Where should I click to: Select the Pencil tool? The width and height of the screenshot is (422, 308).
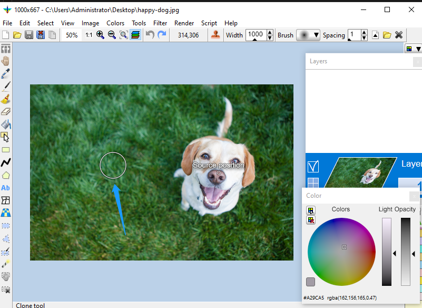6,86
